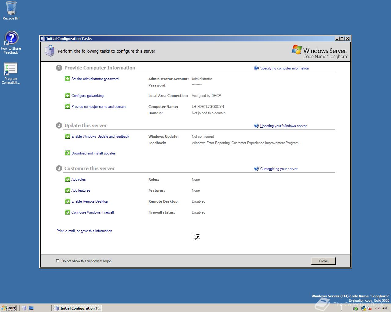The height and width of the screenshot is (312, 391).
Task: Click the Initial Configuration Tasks taskbar button
Action: (x=77, y=308)
